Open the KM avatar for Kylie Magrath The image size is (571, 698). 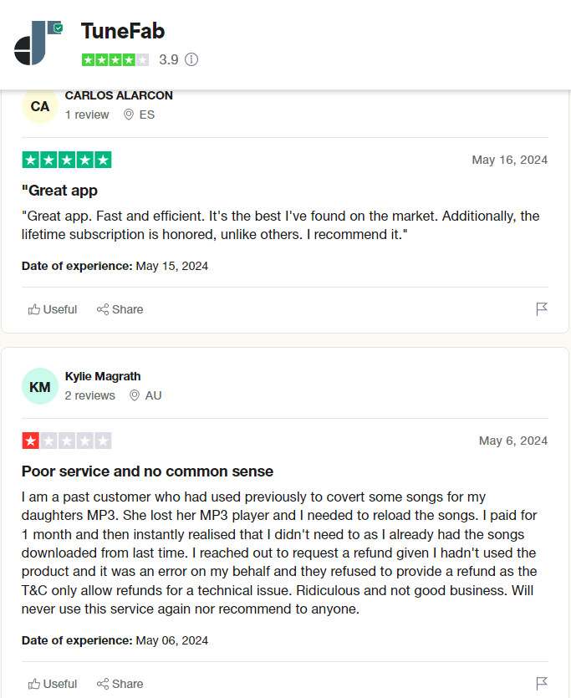40,386
